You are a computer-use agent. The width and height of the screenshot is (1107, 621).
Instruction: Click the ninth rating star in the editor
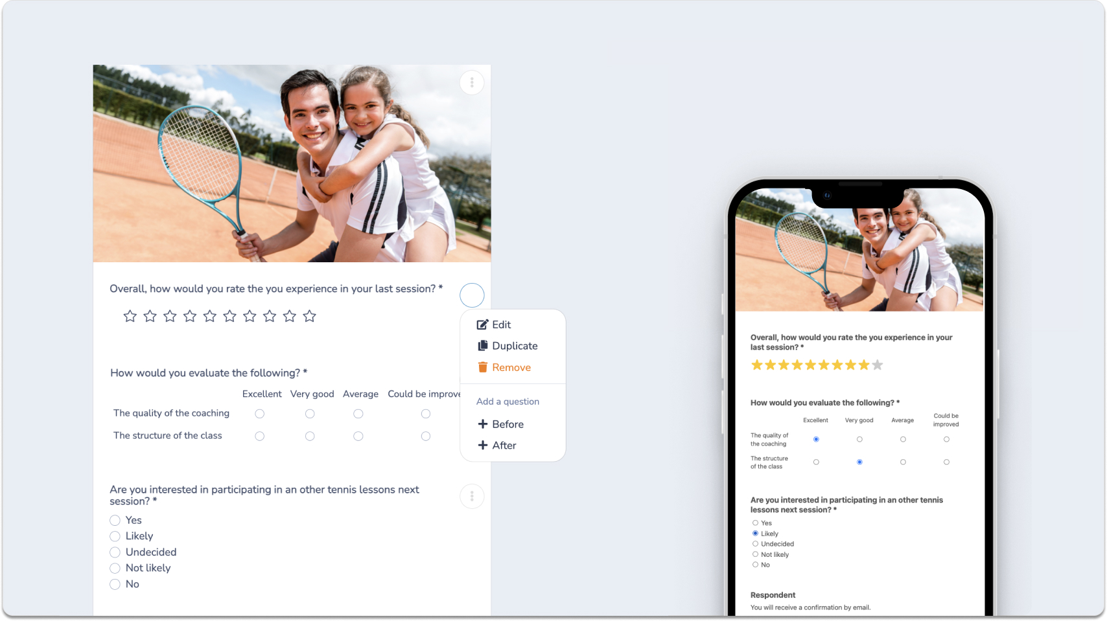(x=290, y=316)
